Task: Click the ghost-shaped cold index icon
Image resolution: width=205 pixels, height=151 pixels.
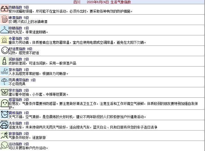Action: tap(4, 103)
